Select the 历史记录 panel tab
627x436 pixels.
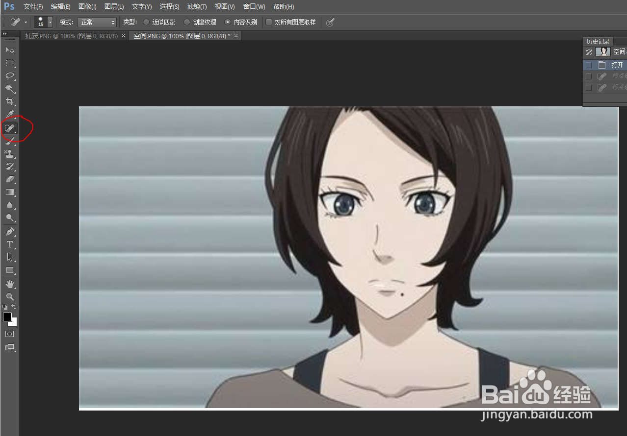pyautogui.click(x=598, y=42)
